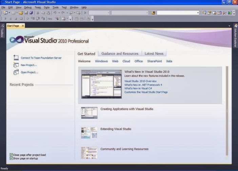This screenshot has height=171, width=238.
Task: Click the Step Out debug icon
Action: pyautogui.click(x=43, y=19)
